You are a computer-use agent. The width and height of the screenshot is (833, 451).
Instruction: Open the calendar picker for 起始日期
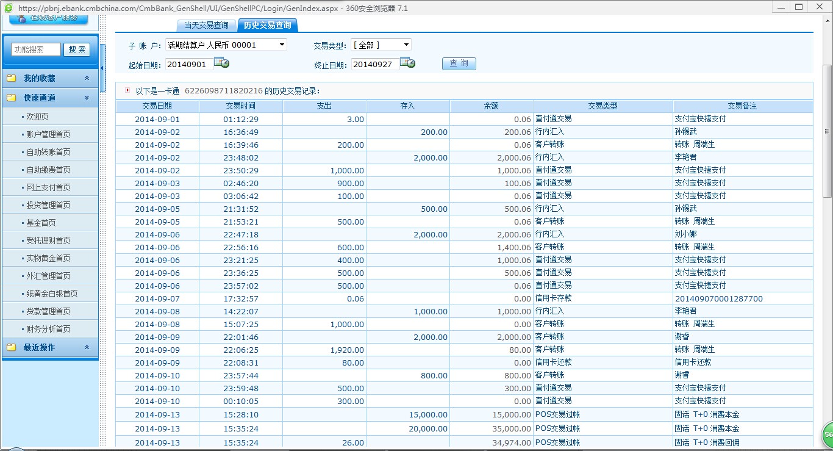(222, 63)
